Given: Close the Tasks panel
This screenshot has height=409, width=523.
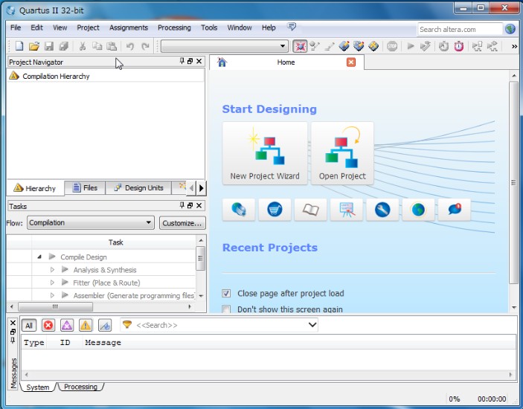Looking at the screenshot, I should pyautogui.click(x=199, y=205).
